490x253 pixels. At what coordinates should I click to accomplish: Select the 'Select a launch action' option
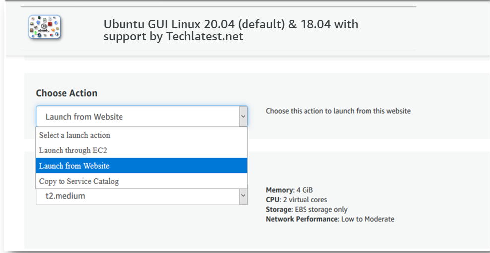pos(74,135)
